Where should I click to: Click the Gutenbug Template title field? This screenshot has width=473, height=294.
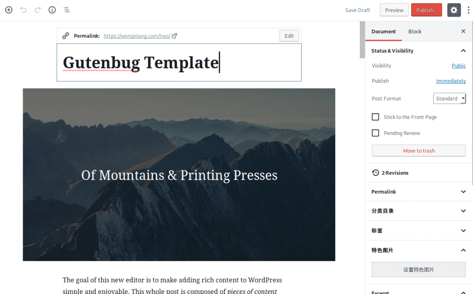point(179,62)
